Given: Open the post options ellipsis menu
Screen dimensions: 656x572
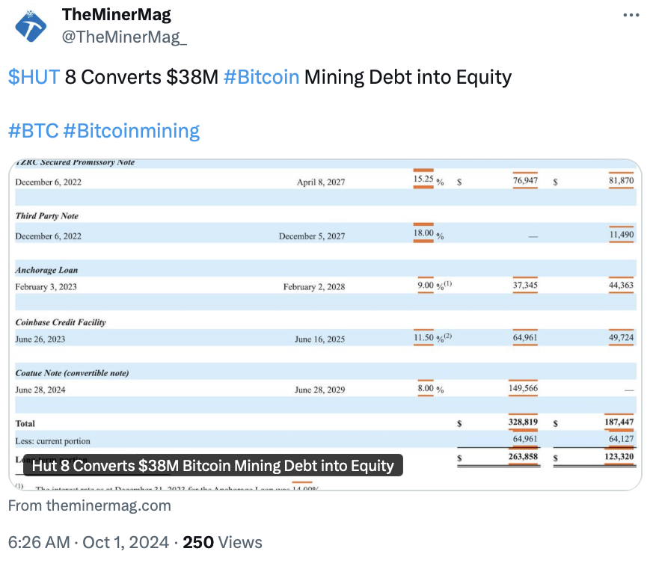Looking at the screenshot, I should click(x=631, y=14).
